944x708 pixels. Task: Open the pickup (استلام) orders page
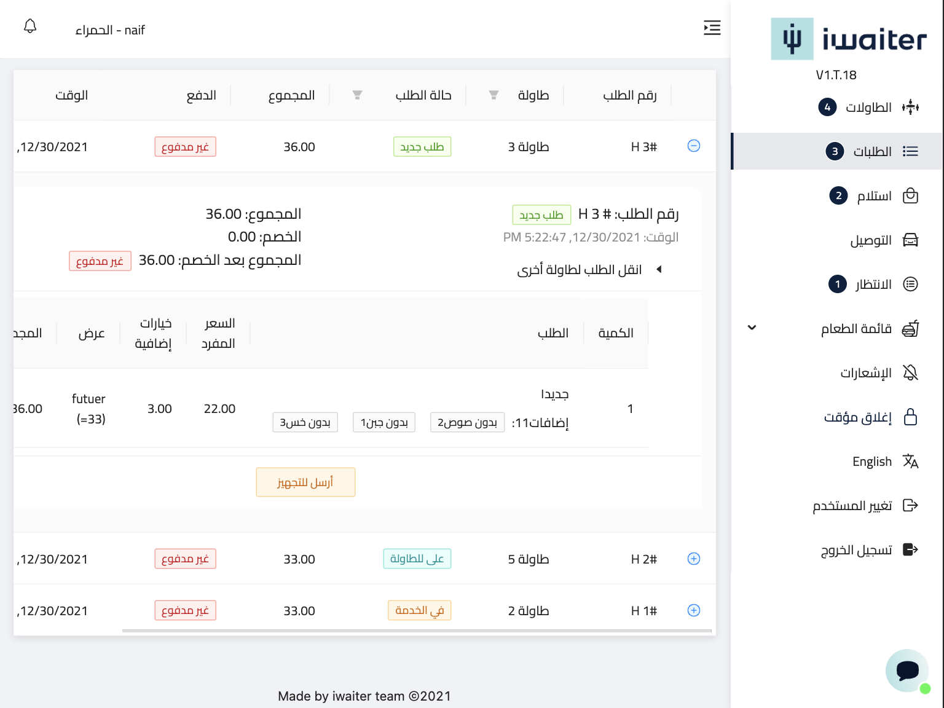[x=873, y=196]
